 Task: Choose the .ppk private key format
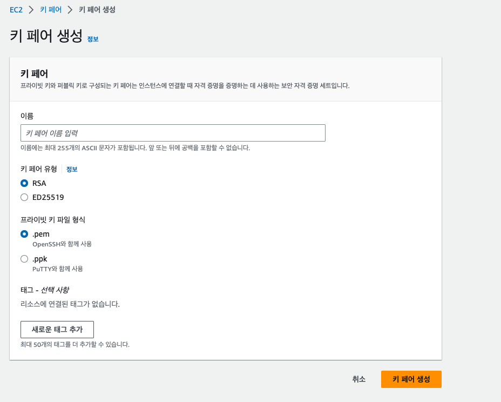24,259
